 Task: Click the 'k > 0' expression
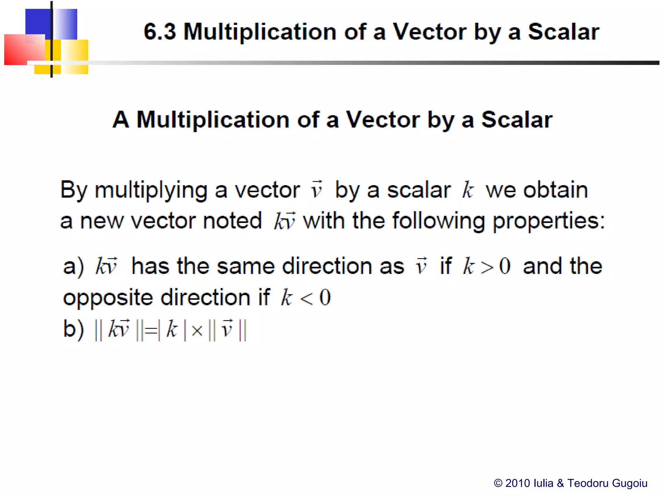click(486, 266)
